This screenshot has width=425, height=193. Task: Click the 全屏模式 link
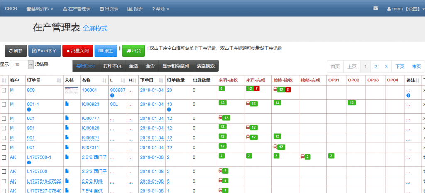[x=95, y=29]
